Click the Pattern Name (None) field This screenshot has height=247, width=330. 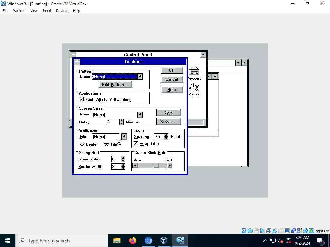pyautogui.click(x=114, y=77)
